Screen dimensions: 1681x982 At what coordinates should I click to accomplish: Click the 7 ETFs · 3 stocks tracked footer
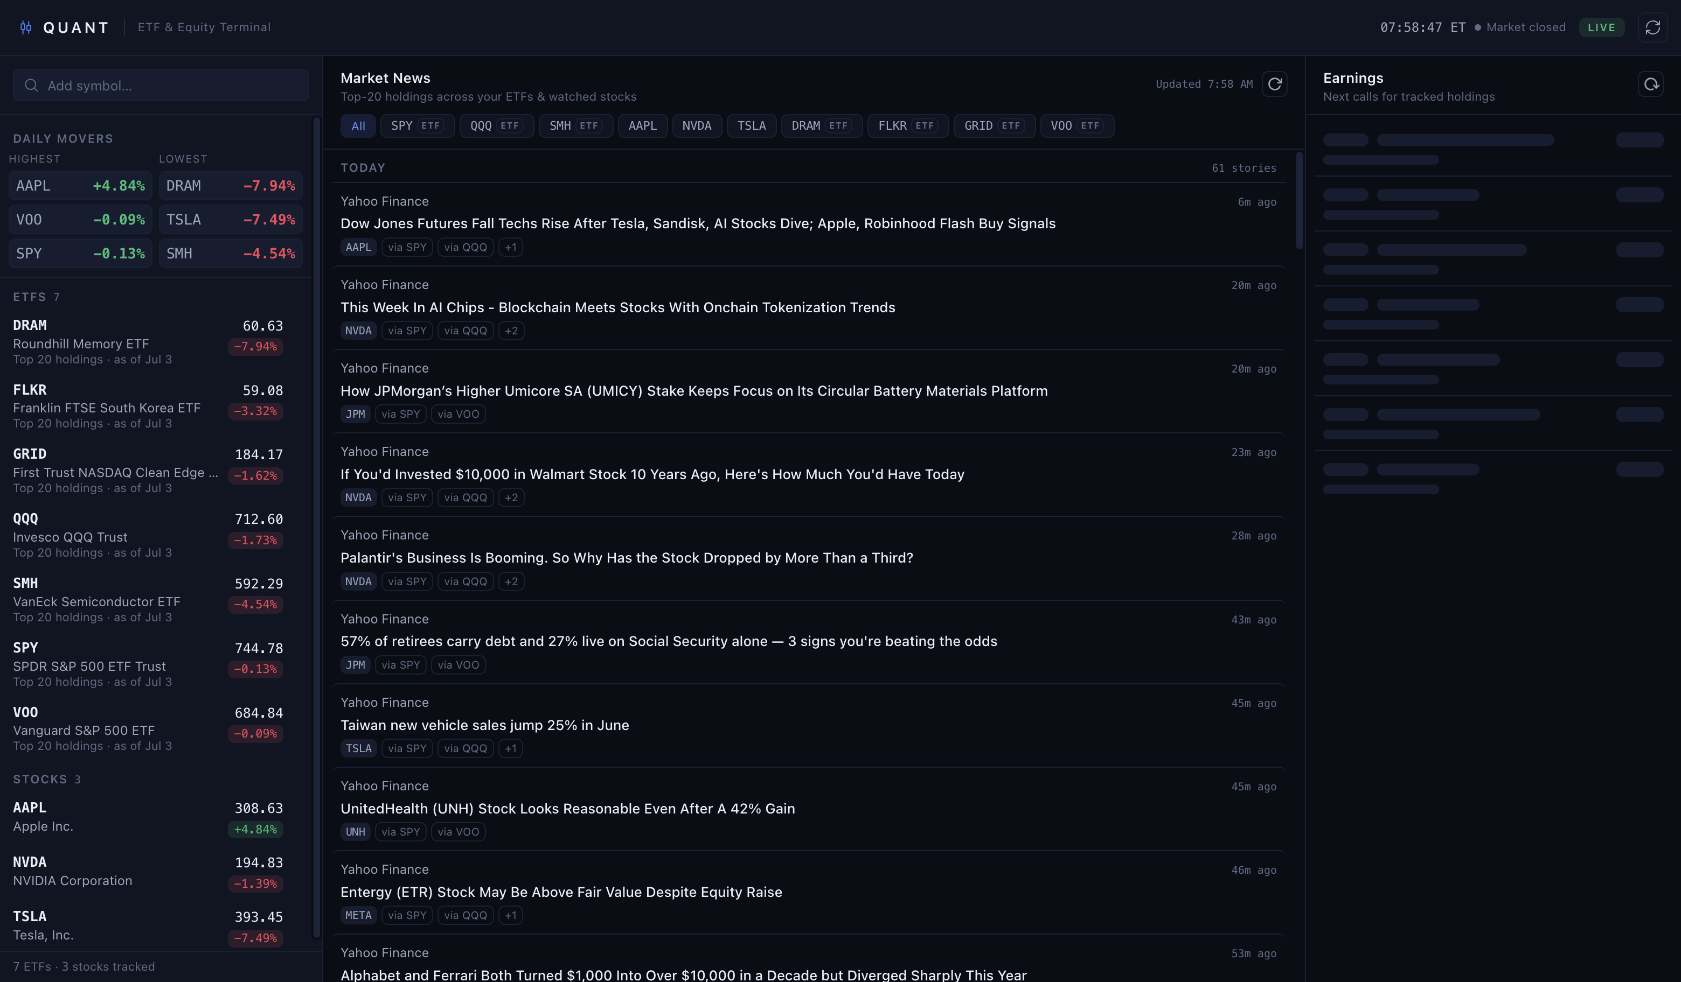[x=84, y=967]
